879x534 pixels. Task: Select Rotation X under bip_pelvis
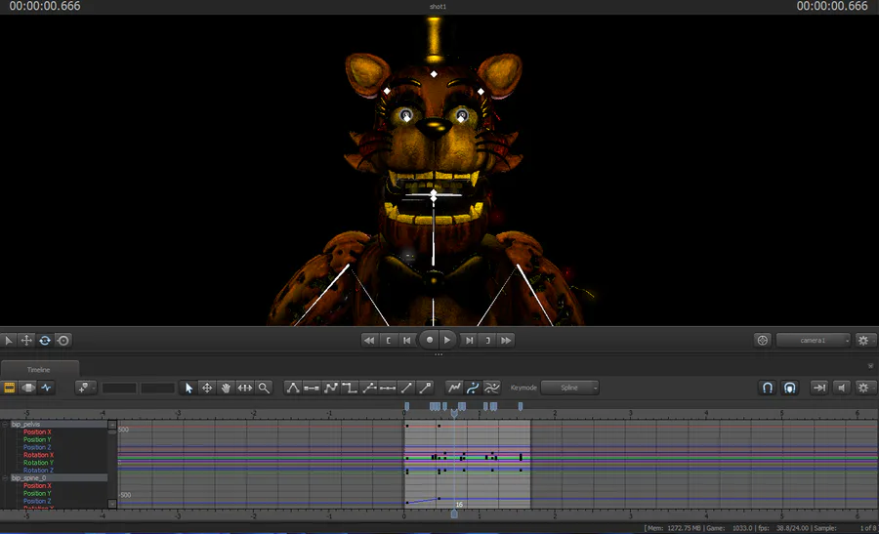click(x=39, y=455)
